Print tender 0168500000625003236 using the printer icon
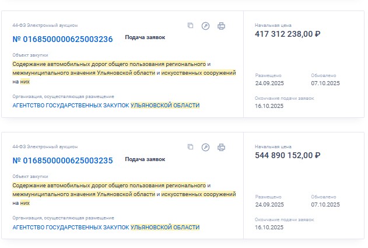 point(221,26)
